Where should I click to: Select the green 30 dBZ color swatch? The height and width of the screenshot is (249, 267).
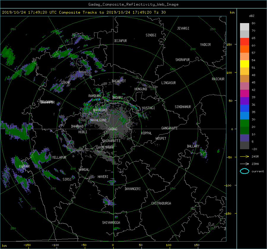(x=244, y=123)
